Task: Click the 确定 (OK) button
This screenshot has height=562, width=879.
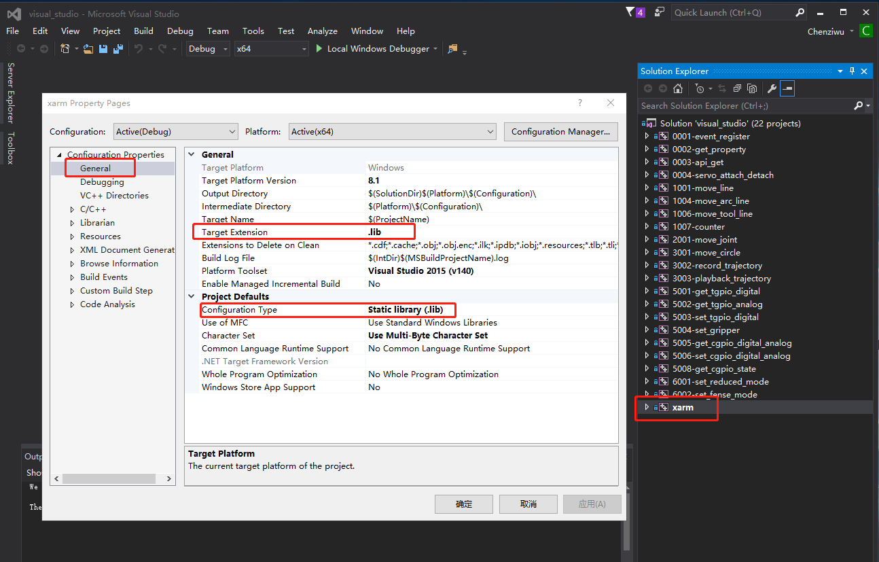Action: tap(464, 504)
